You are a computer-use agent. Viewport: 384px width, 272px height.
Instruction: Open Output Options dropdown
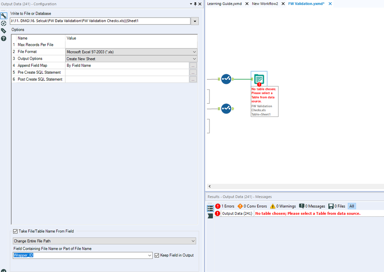click(x=194, y=59)
